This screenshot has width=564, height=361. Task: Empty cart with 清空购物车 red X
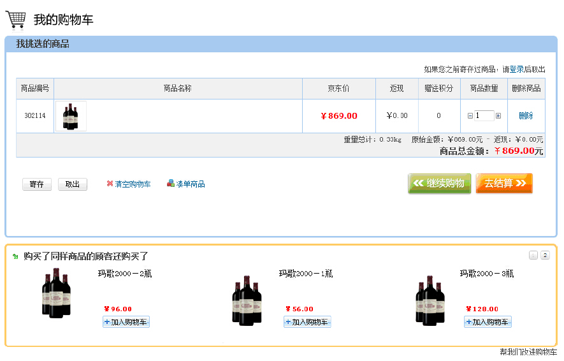tap(110, 184)
